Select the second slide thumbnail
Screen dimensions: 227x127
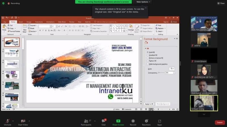pos(12,53)
